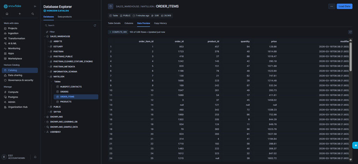Open Projects in the sidebar

click(x=20, y=28)
